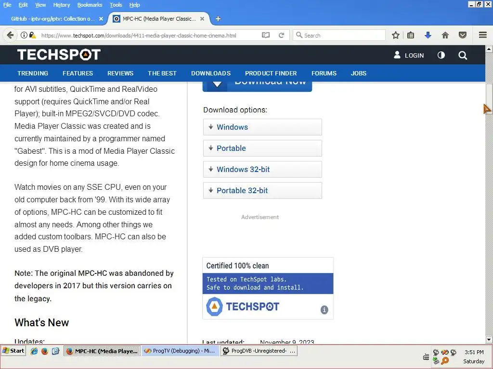Open TRENDING in TechSpot navigation
493x369 pixels.
tap(33, 73)
